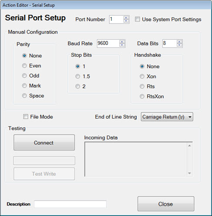Click Incoming Data scrollbar down arrow
The height and width of the screenshot is (216, 212).
coord(189,173)
